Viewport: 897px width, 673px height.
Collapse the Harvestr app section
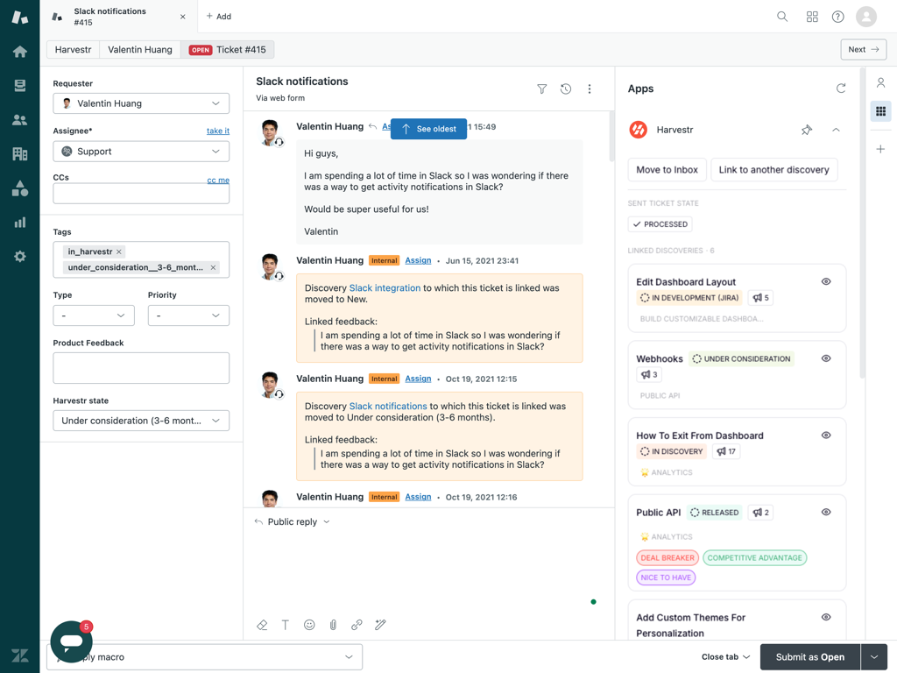coord(836,130)
